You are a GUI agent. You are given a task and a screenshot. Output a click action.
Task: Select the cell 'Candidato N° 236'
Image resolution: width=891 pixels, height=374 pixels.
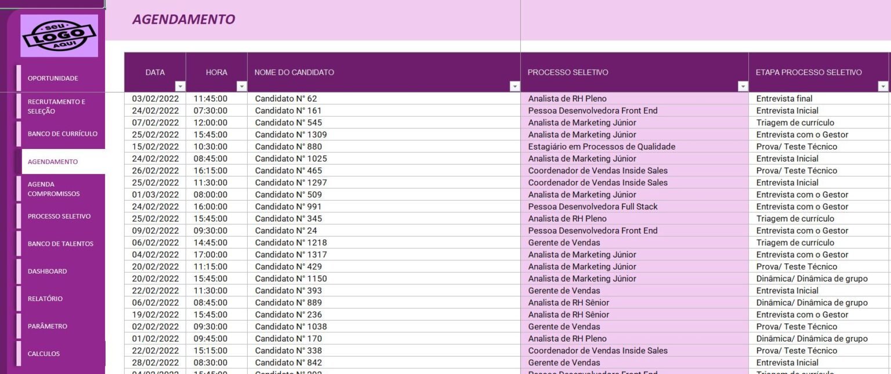point(384,314)
